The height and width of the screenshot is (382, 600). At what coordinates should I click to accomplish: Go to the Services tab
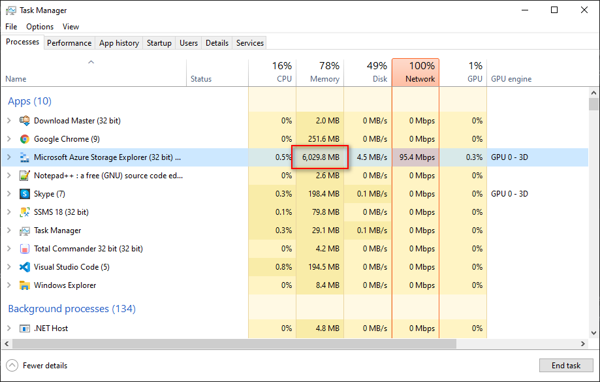pos(250,43)
